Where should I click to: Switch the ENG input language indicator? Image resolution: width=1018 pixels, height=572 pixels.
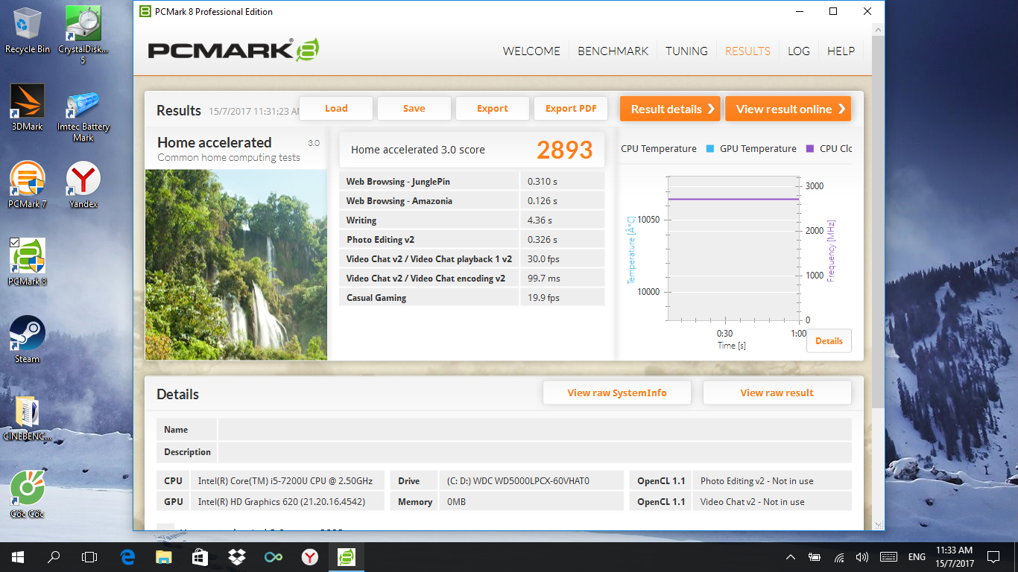917,557
